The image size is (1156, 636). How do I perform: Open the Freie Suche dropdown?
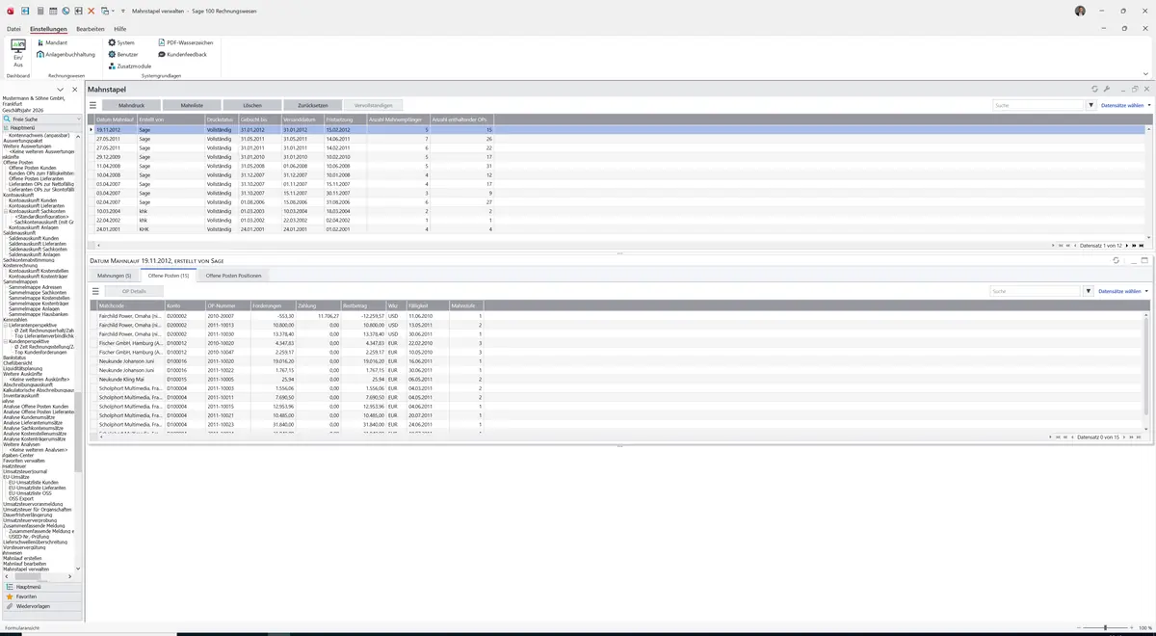coord(77,119)
